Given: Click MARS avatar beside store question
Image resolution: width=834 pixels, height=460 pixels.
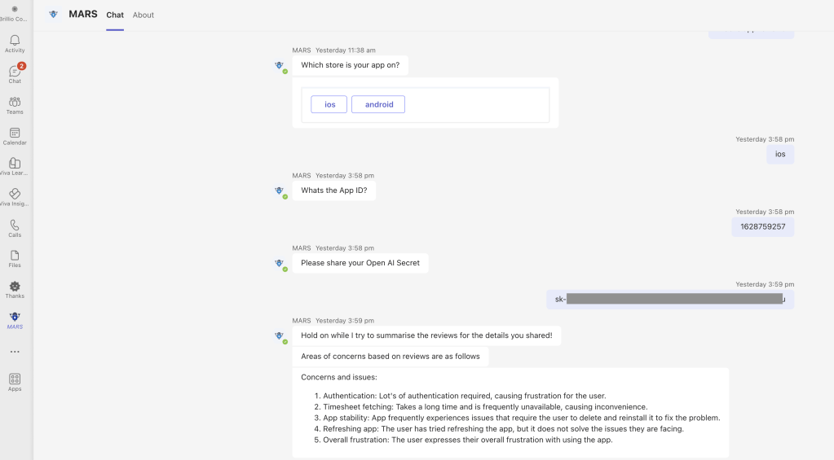Looking at the screenshot, I should pyautogui.click(x=279, y=66).
